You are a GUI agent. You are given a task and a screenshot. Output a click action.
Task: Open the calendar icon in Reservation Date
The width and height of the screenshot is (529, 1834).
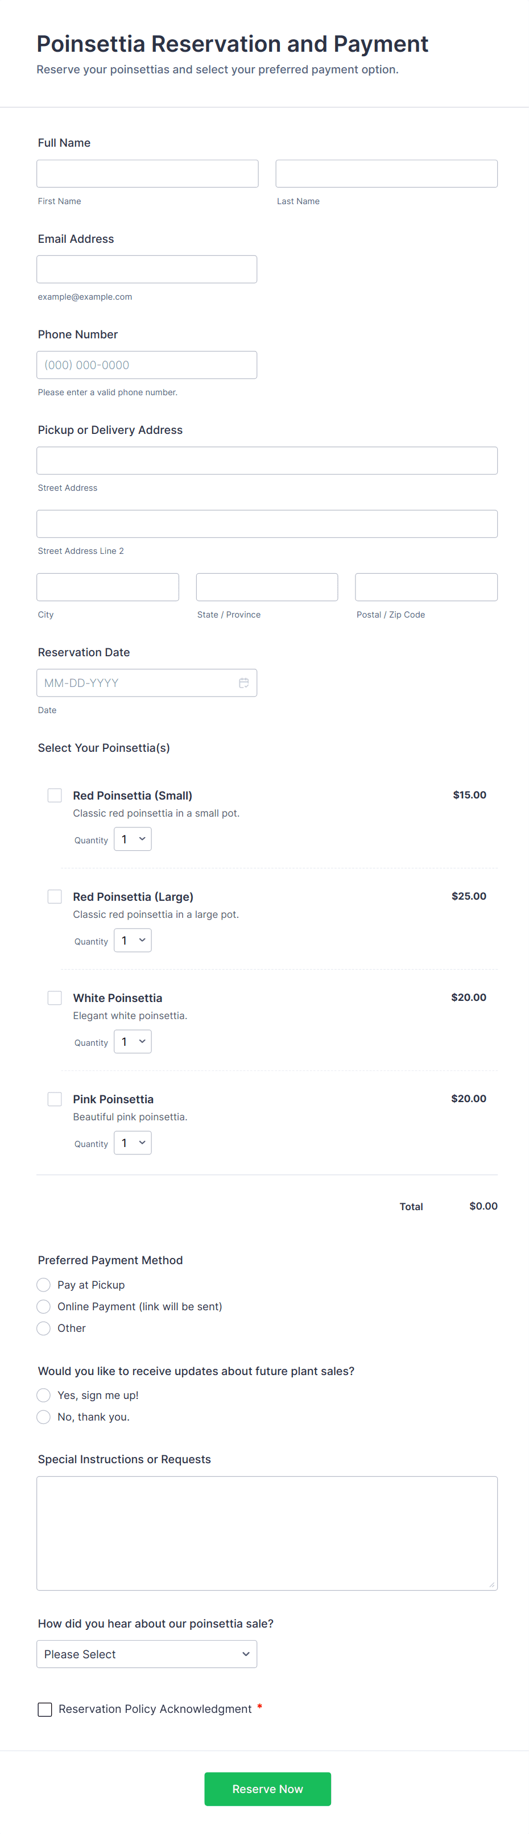pyautogui.click(x=243, y=683)
